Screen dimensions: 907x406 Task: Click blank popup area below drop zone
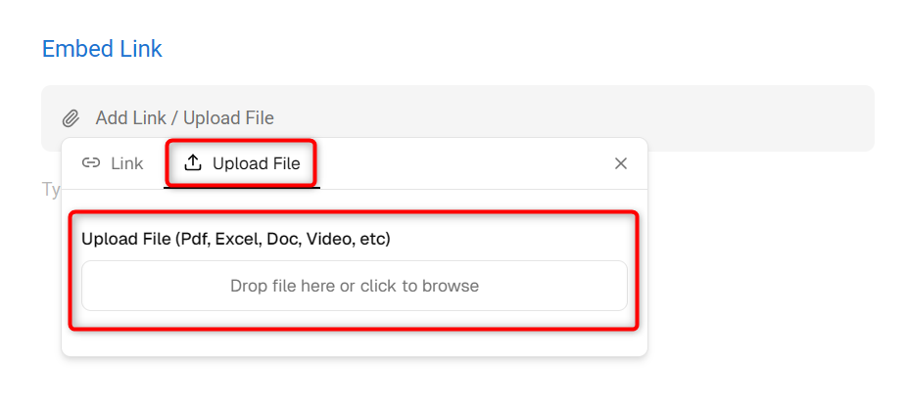click(354, 343)
